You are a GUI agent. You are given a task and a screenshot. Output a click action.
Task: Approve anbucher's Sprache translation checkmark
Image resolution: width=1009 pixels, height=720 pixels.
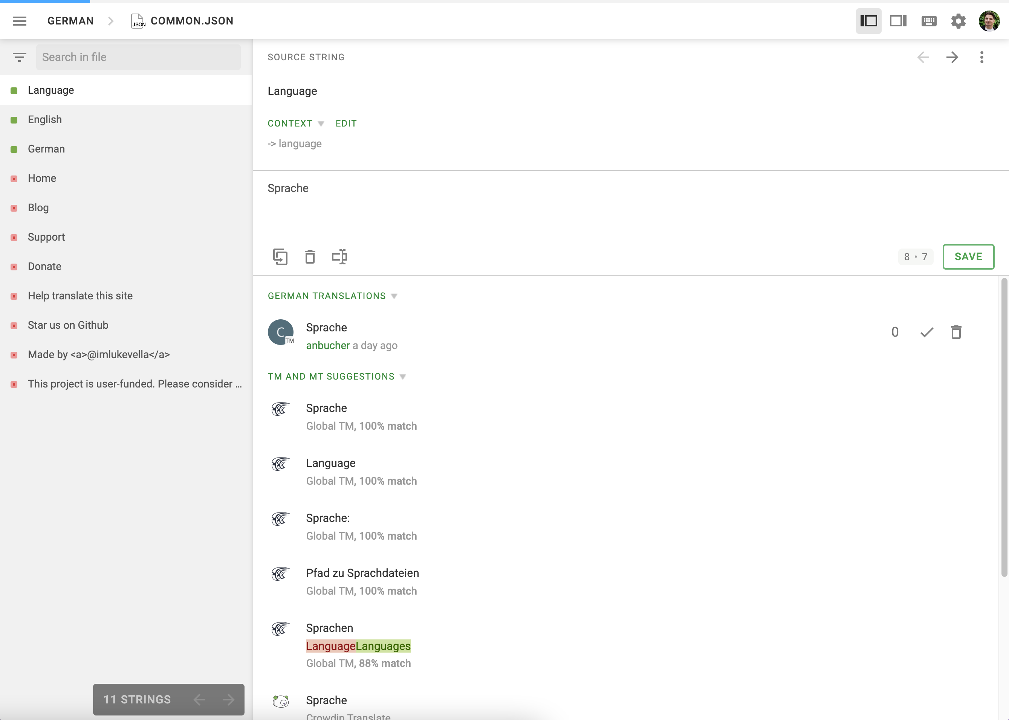click(926, 332)
